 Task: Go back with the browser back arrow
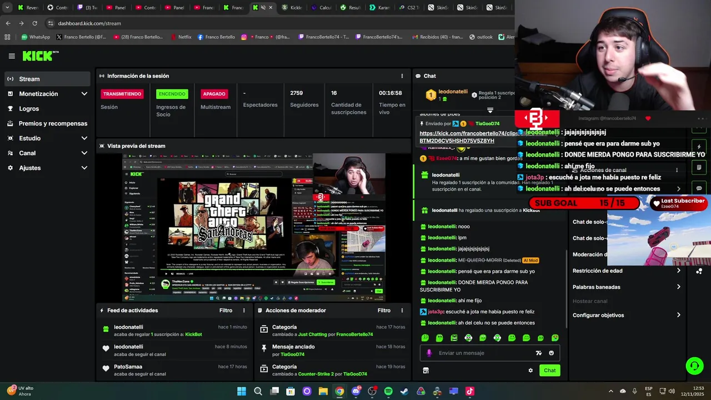pos(8,23)
